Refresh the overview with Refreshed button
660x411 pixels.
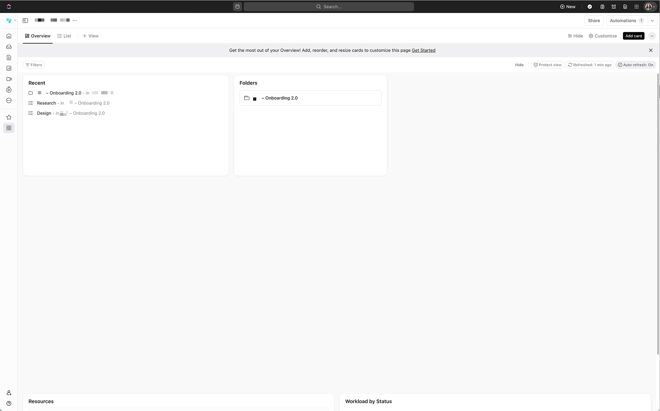pos(590,65)
